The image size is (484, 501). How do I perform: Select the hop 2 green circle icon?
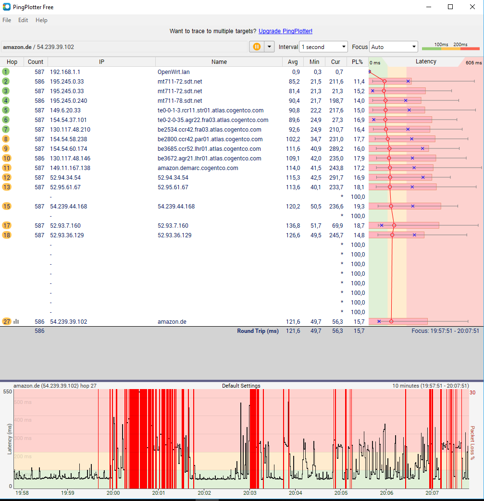6,81
